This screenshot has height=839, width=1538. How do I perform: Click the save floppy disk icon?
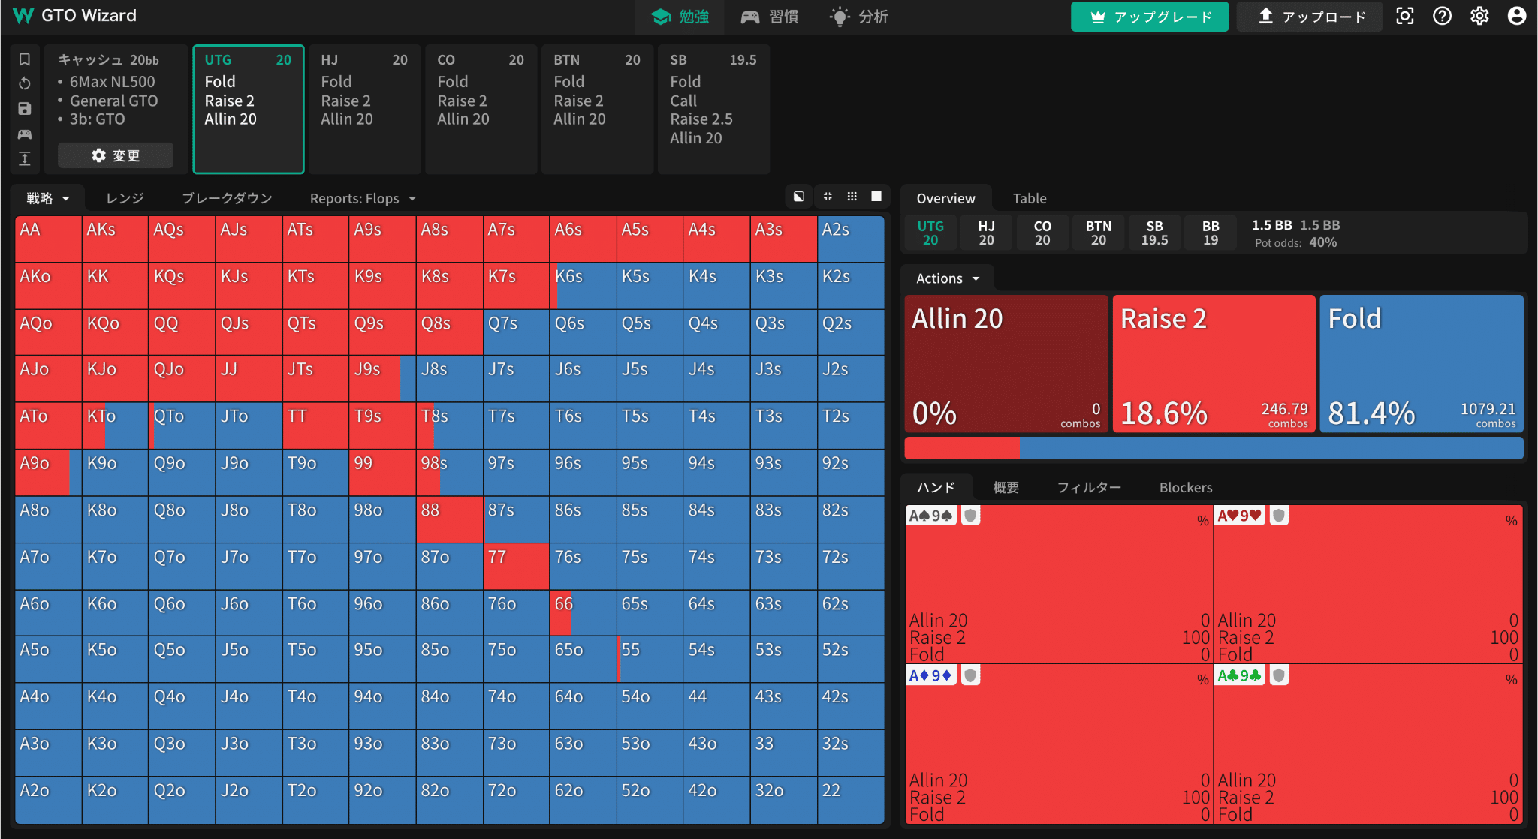25,109
